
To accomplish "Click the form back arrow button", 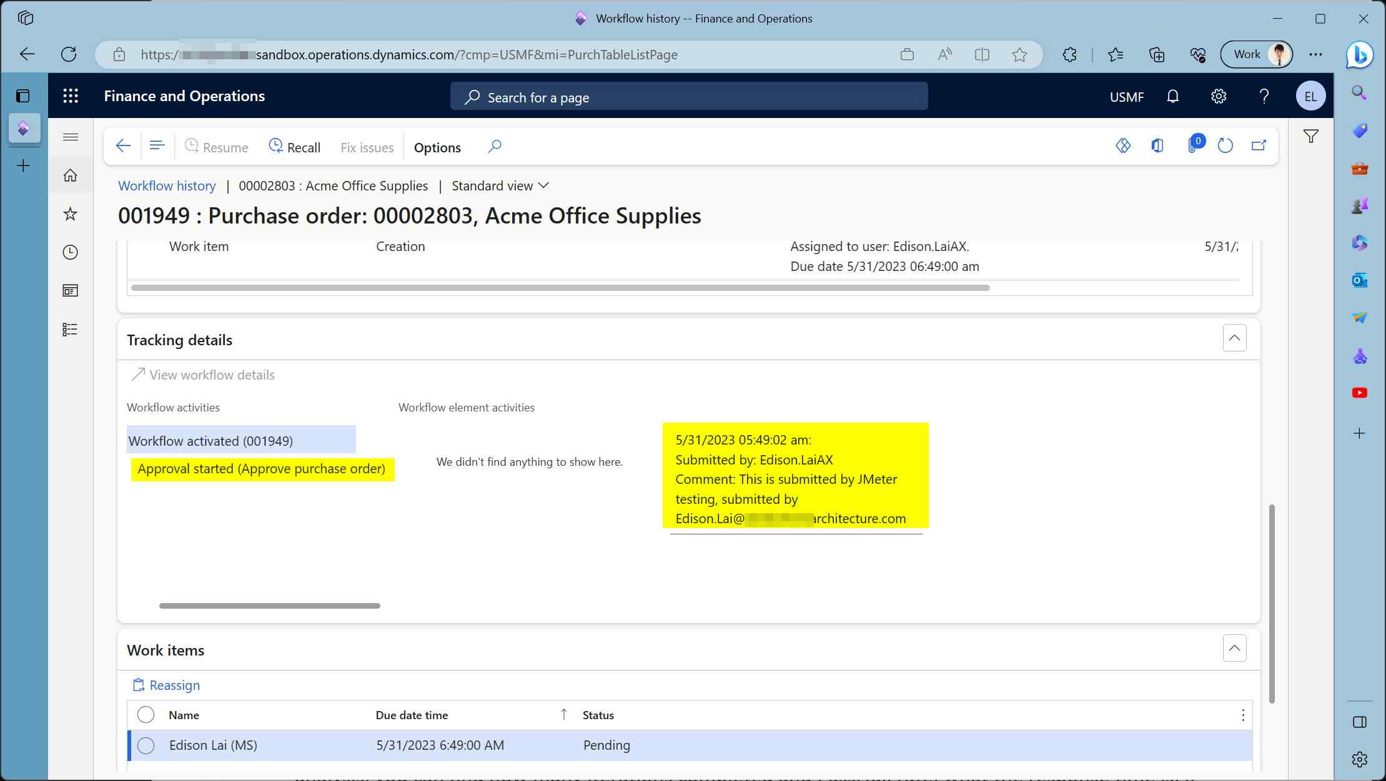I will (123, 147).
